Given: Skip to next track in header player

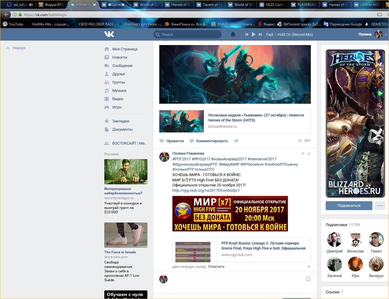Looking at the screenshot, I should [x=260, y=34].
